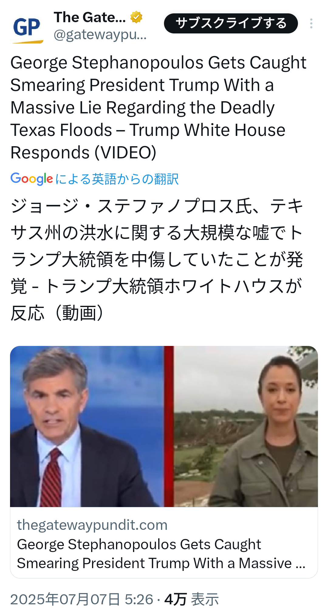Image resolution: width=328 pixels, height=611 pixels.
Task: Click the gold verified badge
Action: tap(136, 17)
